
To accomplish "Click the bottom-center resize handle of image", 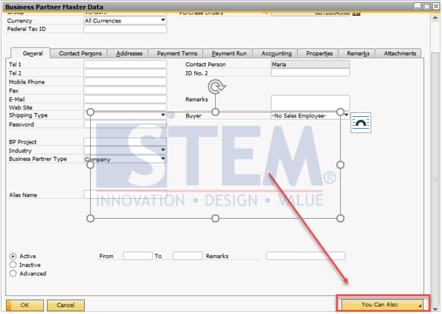I will 215,218.
